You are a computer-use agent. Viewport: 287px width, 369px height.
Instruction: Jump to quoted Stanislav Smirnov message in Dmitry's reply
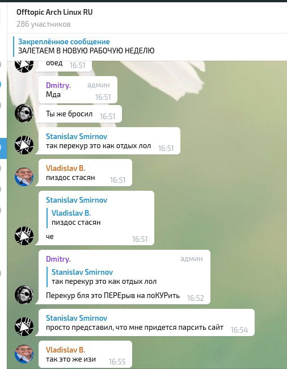[104, 277]
